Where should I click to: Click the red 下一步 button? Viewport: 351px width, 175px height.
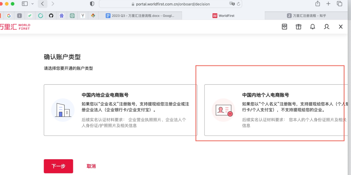point(58,166)
